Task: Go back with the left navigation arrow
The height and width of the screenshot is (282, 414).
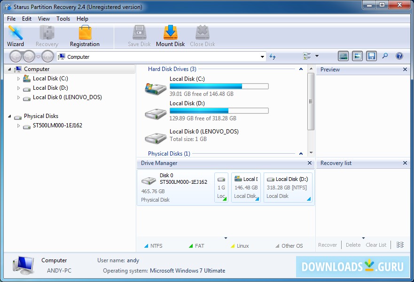Action: click(16, 56)
